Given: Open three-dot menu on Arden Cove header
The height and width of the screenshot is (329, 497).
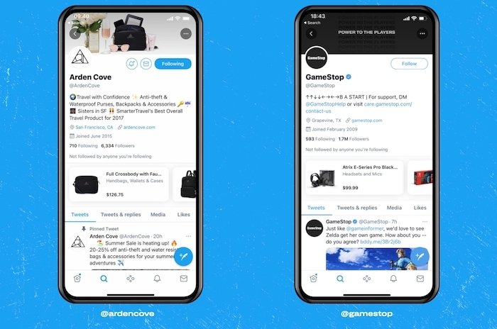Looking at the screenshot, I should [186, 33].
